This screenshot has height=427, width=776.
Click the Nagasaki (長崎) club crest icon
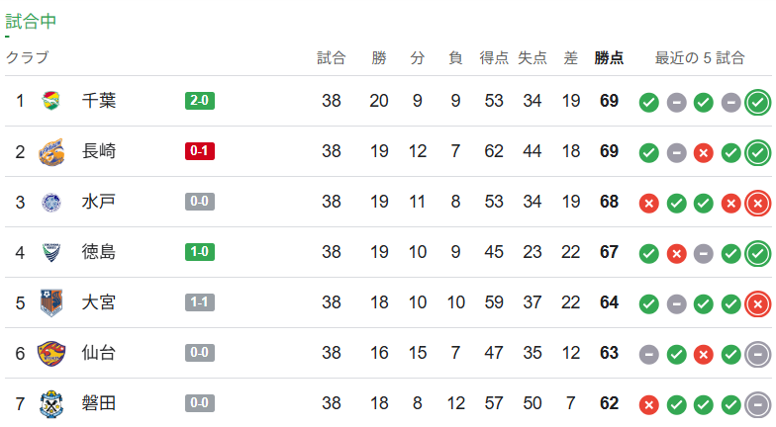click(51, 151)
